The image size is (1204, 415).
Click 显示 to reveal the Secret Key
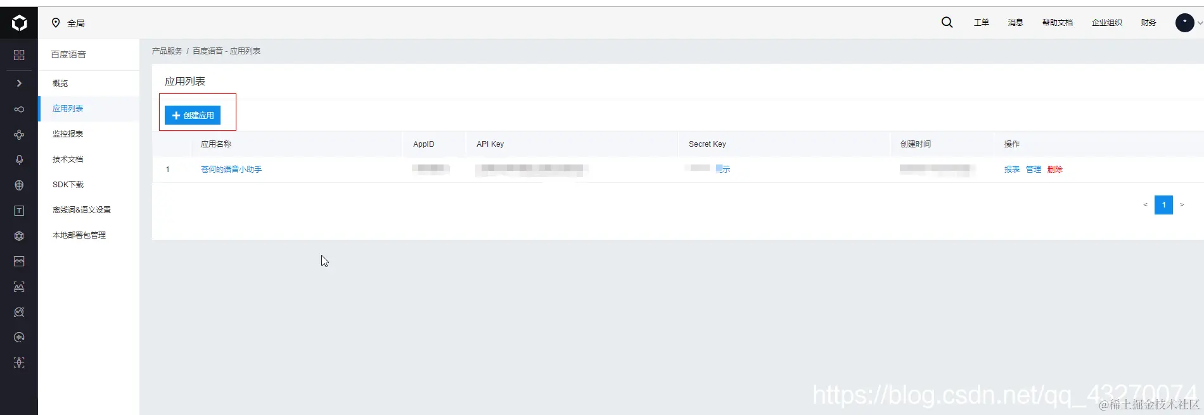coord(723,169)
